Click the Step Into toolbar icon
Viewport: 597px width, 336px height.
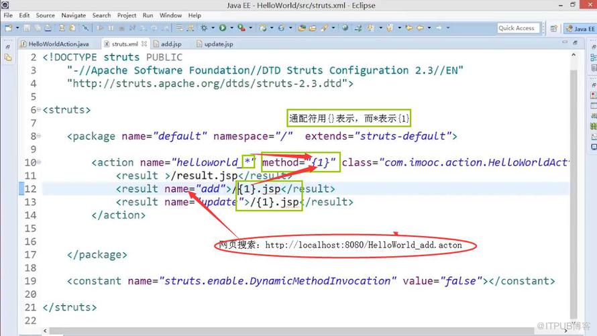point(143,27)
